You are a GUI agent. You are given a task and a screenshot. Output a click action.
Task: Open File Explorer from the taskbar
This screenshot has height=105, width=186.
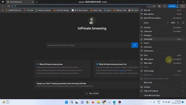tap(98, 102)
